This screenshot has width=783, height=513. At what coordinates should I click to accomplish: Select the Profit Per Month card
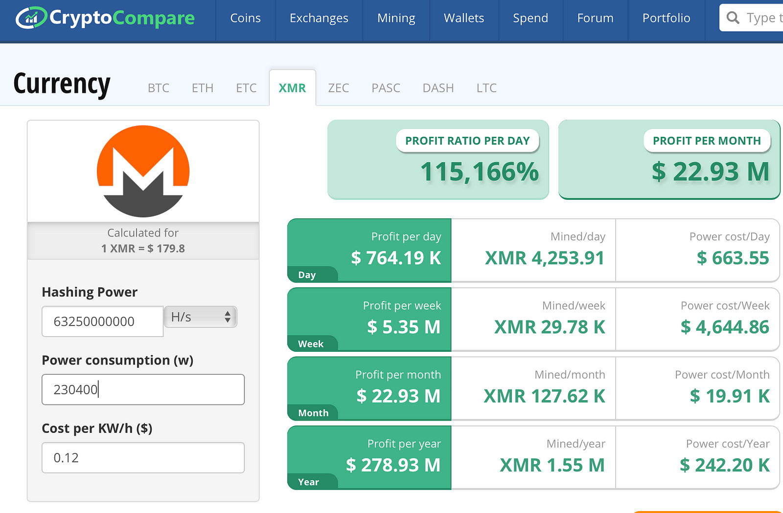(669, 160)
